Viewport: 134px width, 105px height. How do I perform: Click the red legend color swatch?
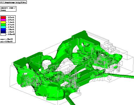(3, 17)
